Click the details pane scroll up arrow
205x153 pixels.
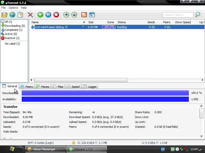[x=201, y=106]
